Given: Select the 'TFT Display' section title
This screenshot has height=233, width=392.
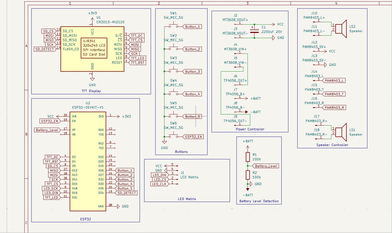Looking at the screenshot, I should click(x=91, y=91).
